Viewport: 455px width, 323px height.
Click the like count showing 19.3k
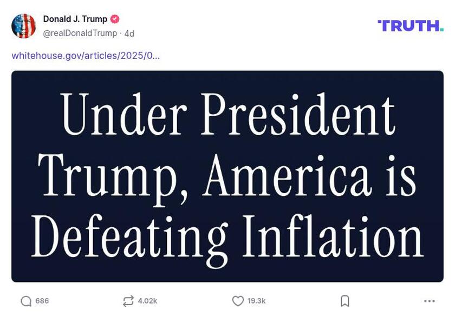click(x=255, y=302)
